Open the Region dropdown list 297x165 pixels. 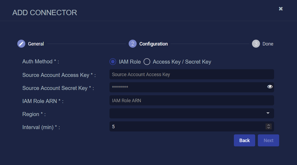point(186,113)
